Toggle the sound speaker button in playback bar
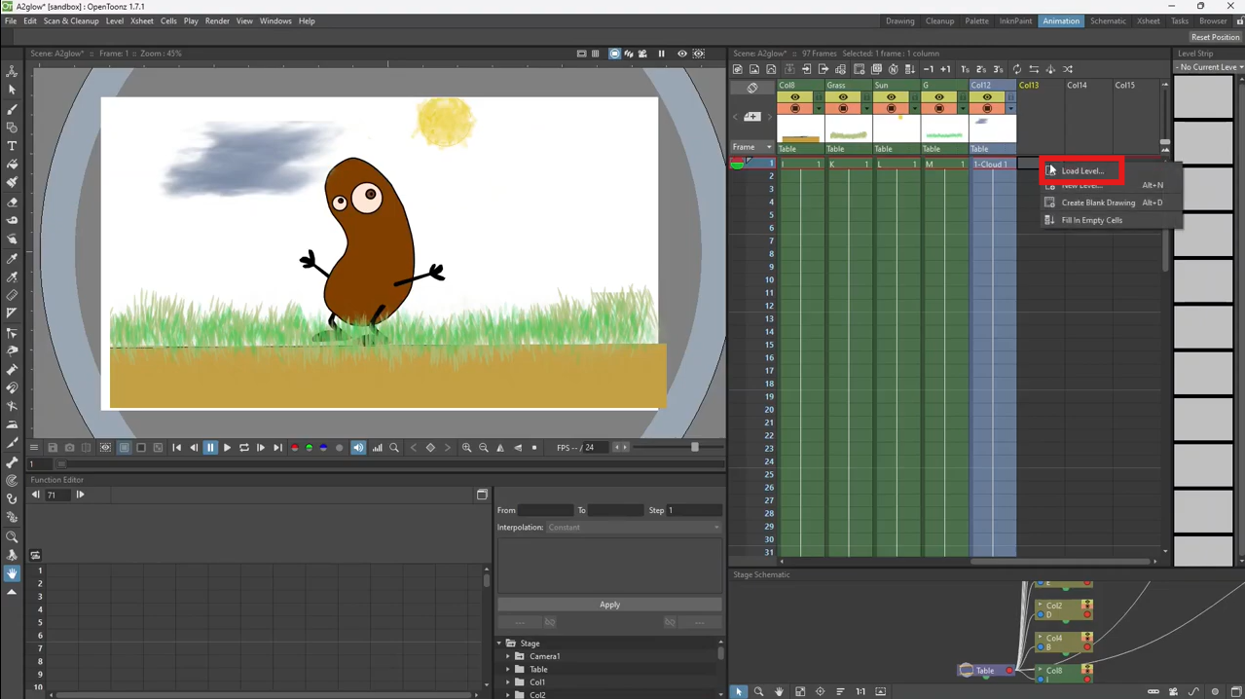The width and height of the screenshot is (1245, 699). pos(358,448)
